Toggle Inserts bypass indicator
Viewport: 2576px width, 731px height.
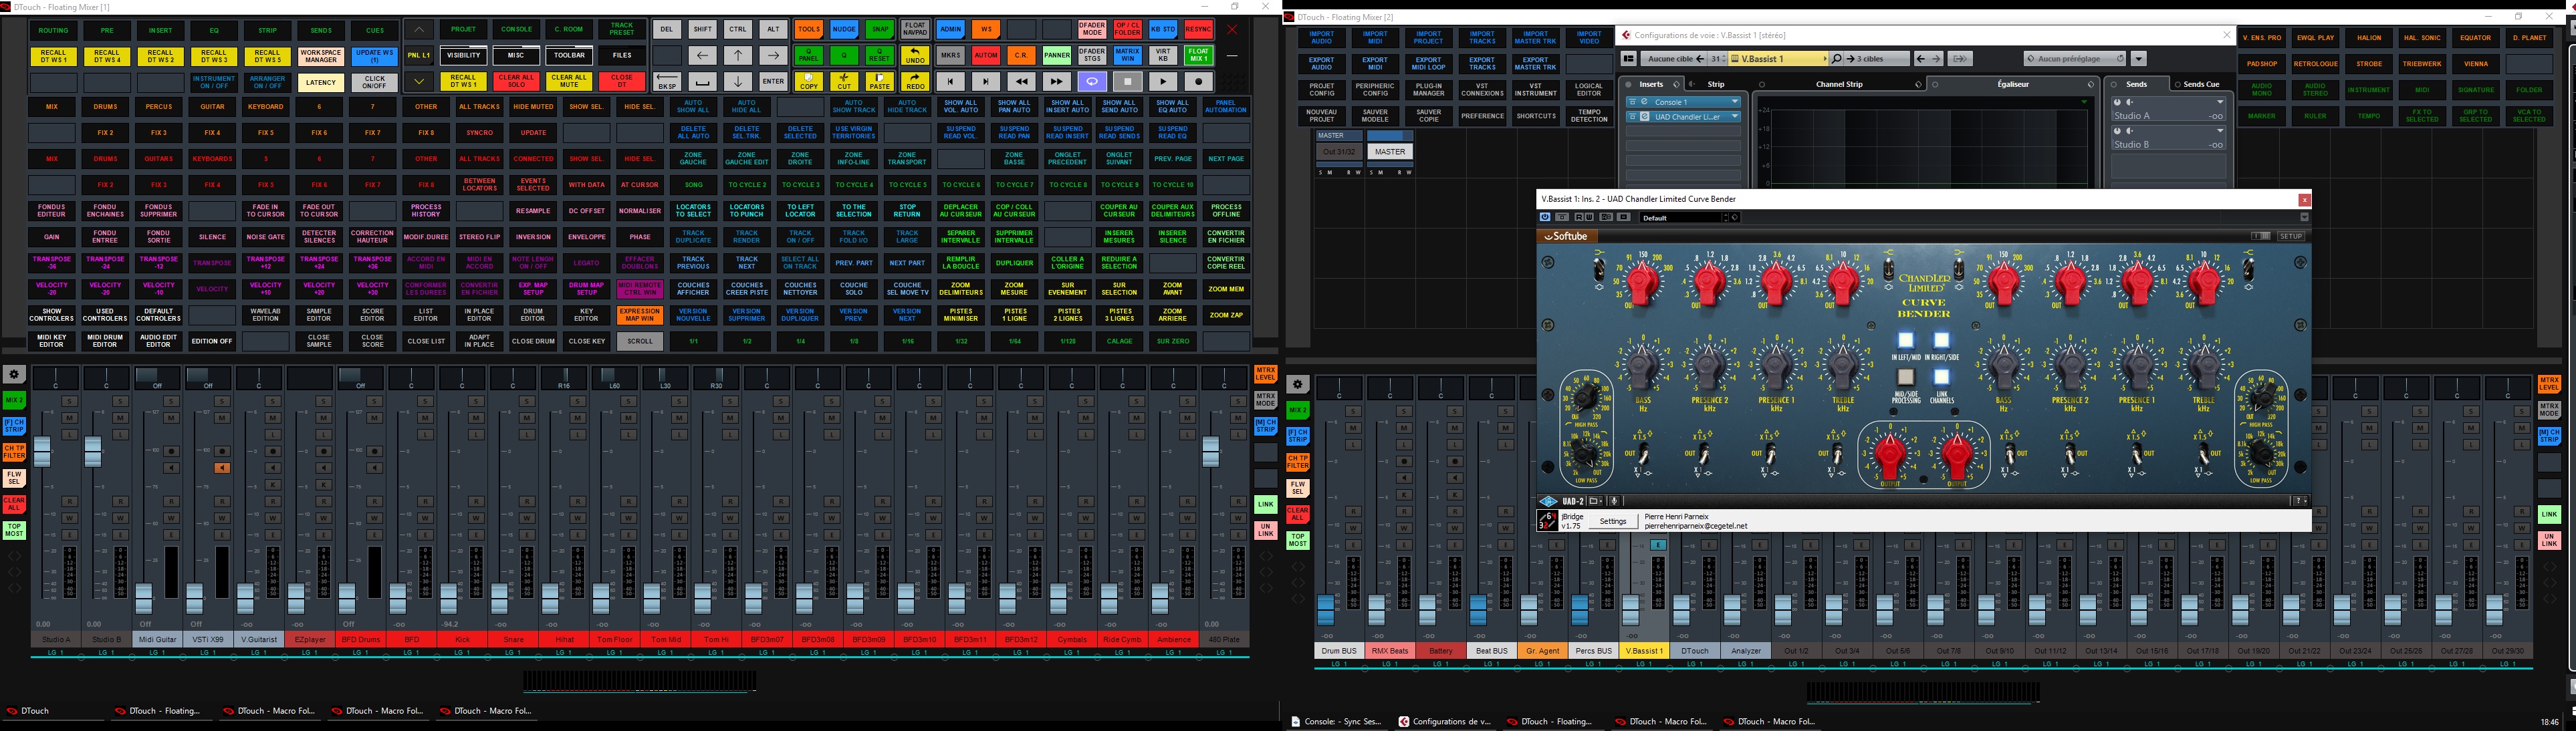click(1629, 85)
